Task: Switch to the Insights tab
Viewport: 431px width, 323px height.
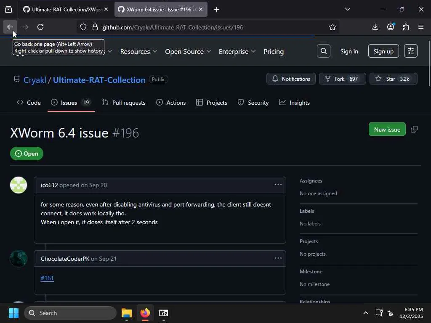Action: pyautogui.click(x=294, y=103)
